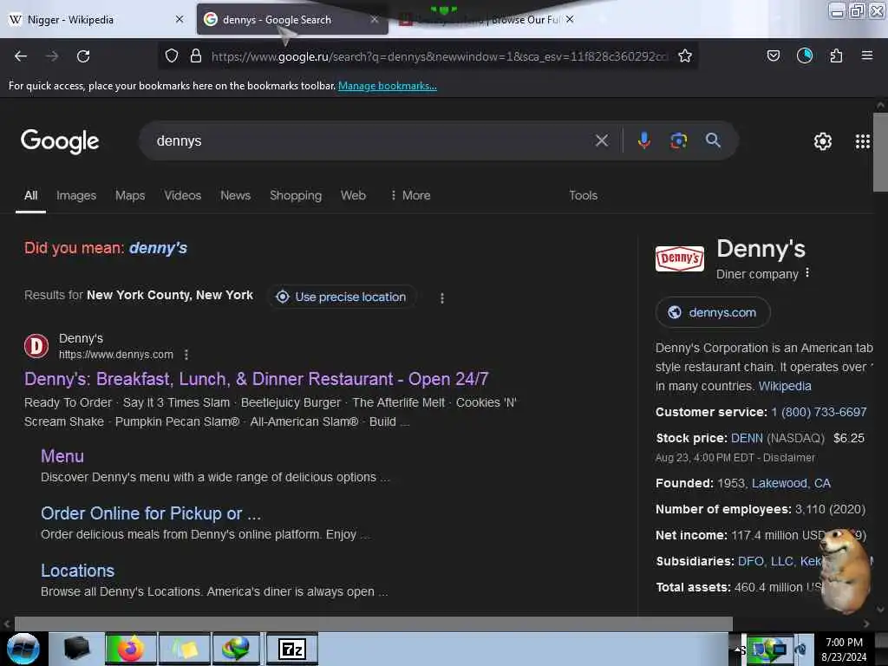Select the News search tab
Image resolution: width=888 pixels, height=666 pixels.
pyautogui.click(x=236, y=195)
